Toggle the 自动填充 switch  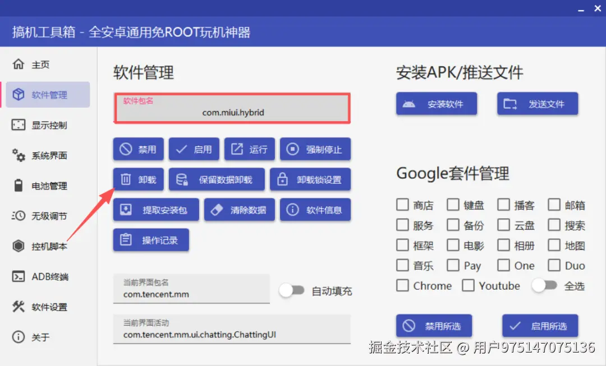pos(292,290)
